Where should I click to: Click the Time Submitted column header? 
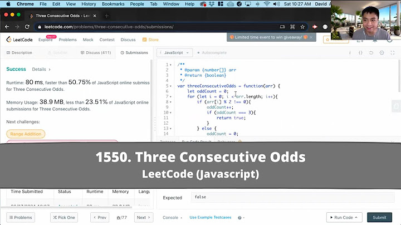coord(27,192)
